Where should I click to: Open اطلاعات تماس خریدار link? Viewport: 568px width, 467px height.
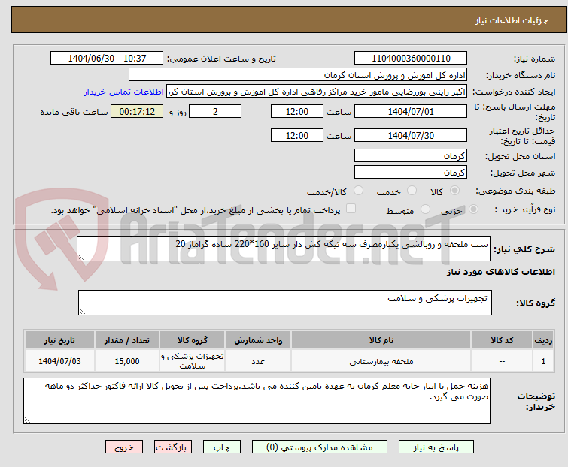(124, 92)
